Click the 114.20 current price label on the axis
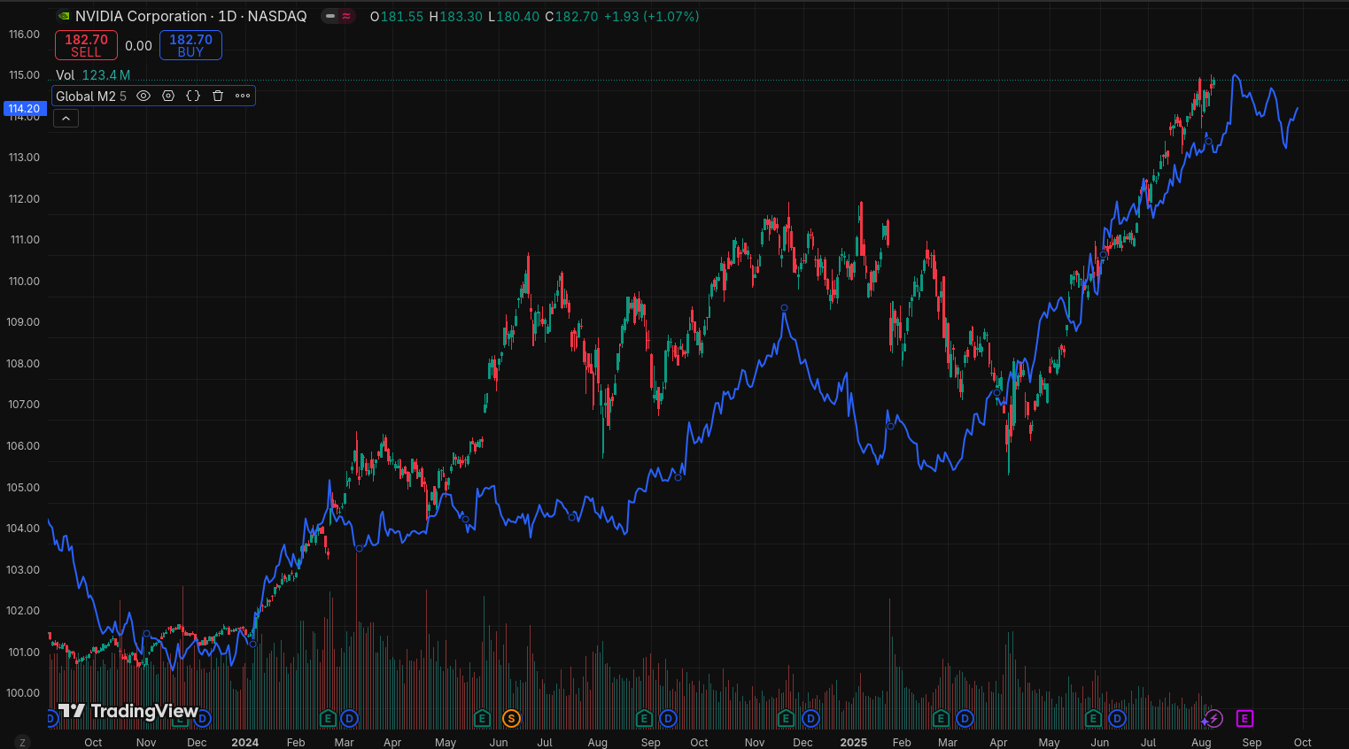1349x749 pixels. (24, 109)
